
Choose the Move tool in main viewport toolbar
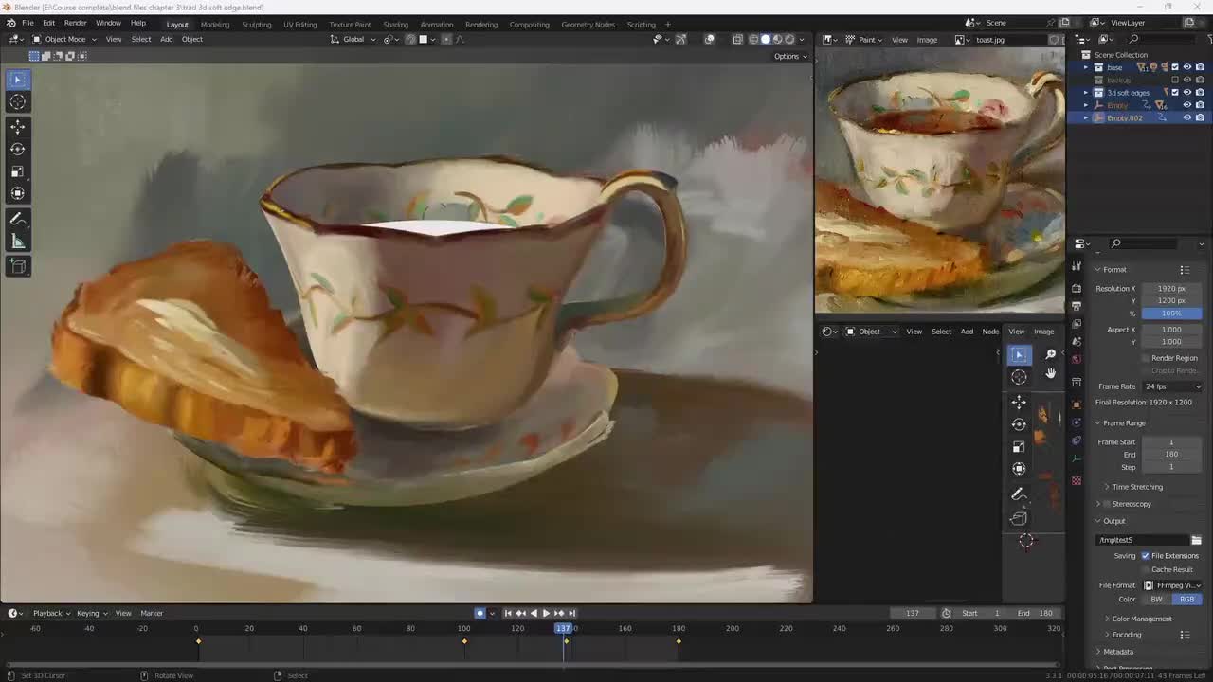pyautogui.click(x=17, y=126)
